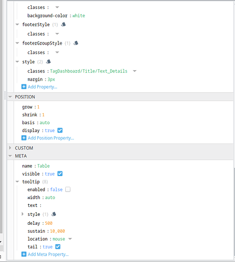Viewport: 235px width, 262px height.
Task: Collapse the POSITION section
Action: click(x=10, y=97)
